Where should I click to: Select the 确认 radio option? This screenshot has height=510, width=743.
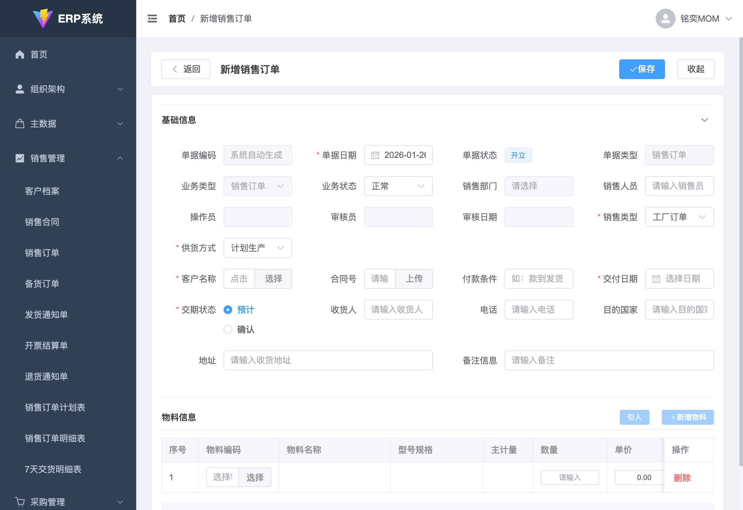click(x=228, y=329)
